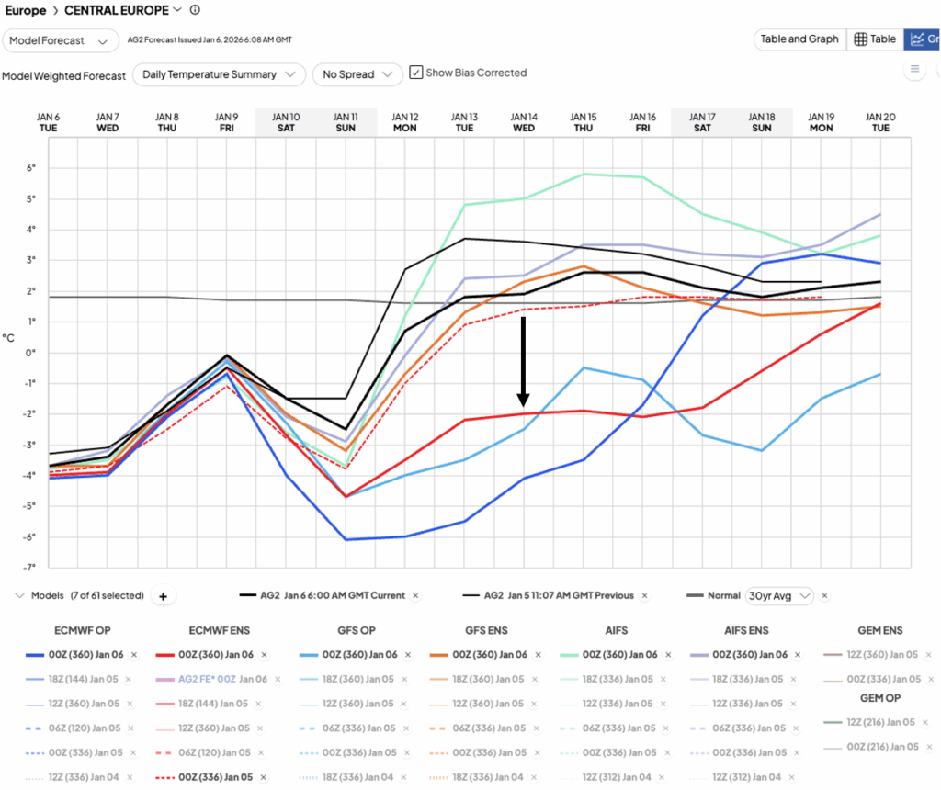Collapse the Models section chevron
Image resolution: width=941 pixels, height=790 pixels.
[x=20, y=596]
